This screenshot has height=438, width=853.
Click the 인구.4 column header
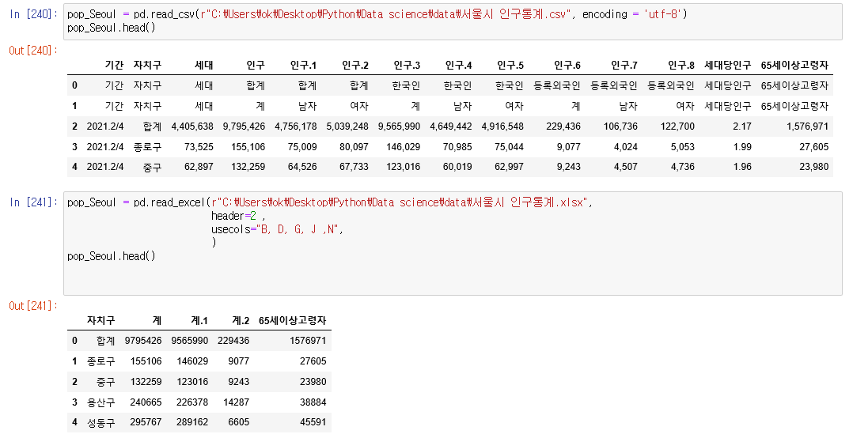pos(458,65)
